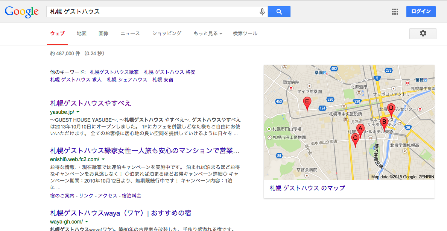The height and width of the screenshot is (231, 447).
Task: Open 検索ツール options
Action: tap(245, 33)
